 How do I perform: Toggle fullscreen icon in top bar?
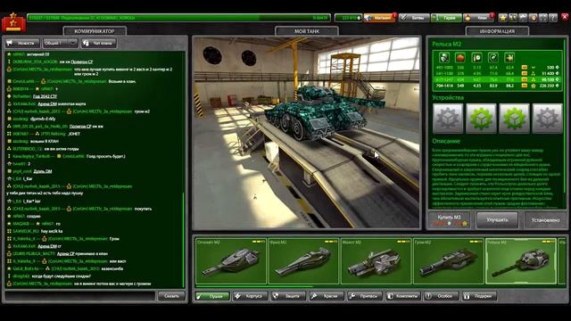pos(543,18)
